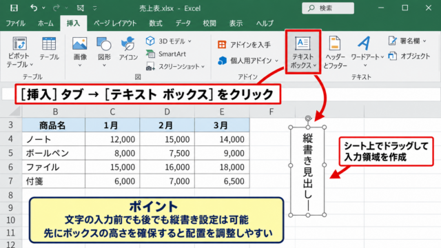Image resolution: width=441 pixels, height=248 pixels.
Task: Click the Undo arrow icon
Action: 34,8
